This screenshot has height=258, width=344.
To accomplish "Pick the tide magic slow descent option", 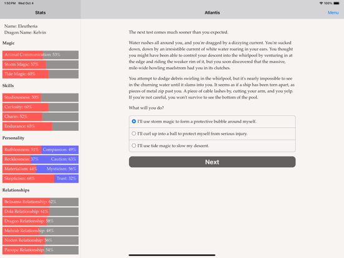I will coord(212,146).
